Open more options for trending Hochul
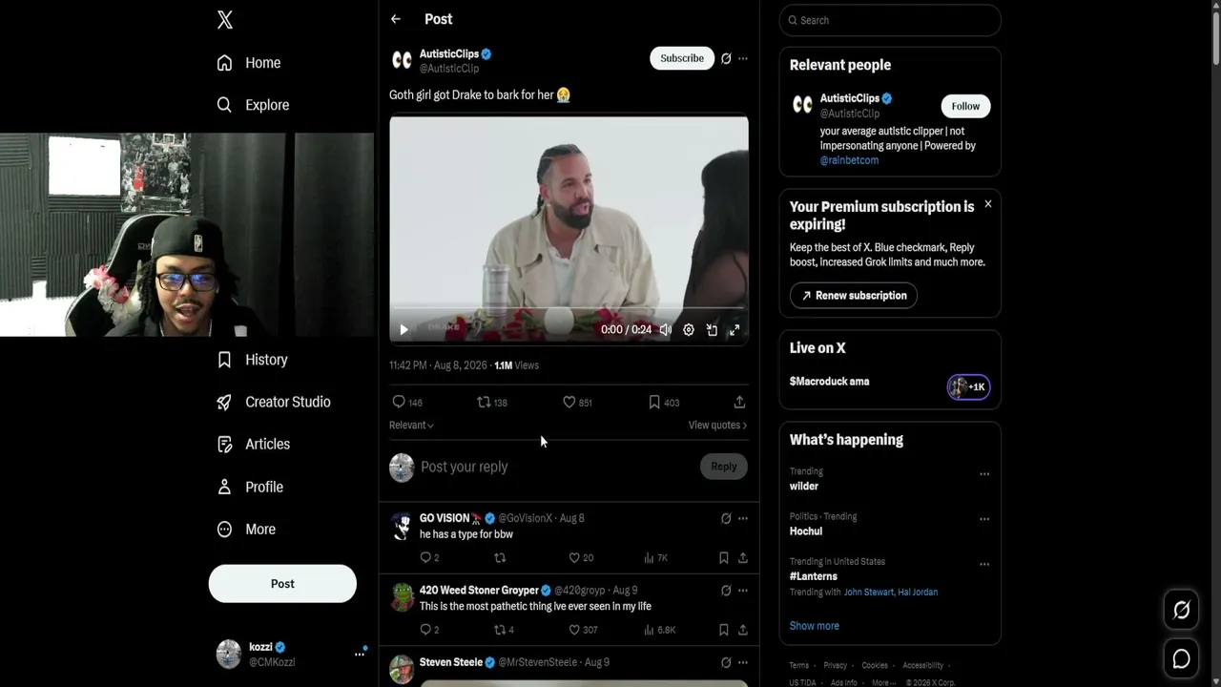The height and width of the screenshot is (687, 1221). coord(984,519)
